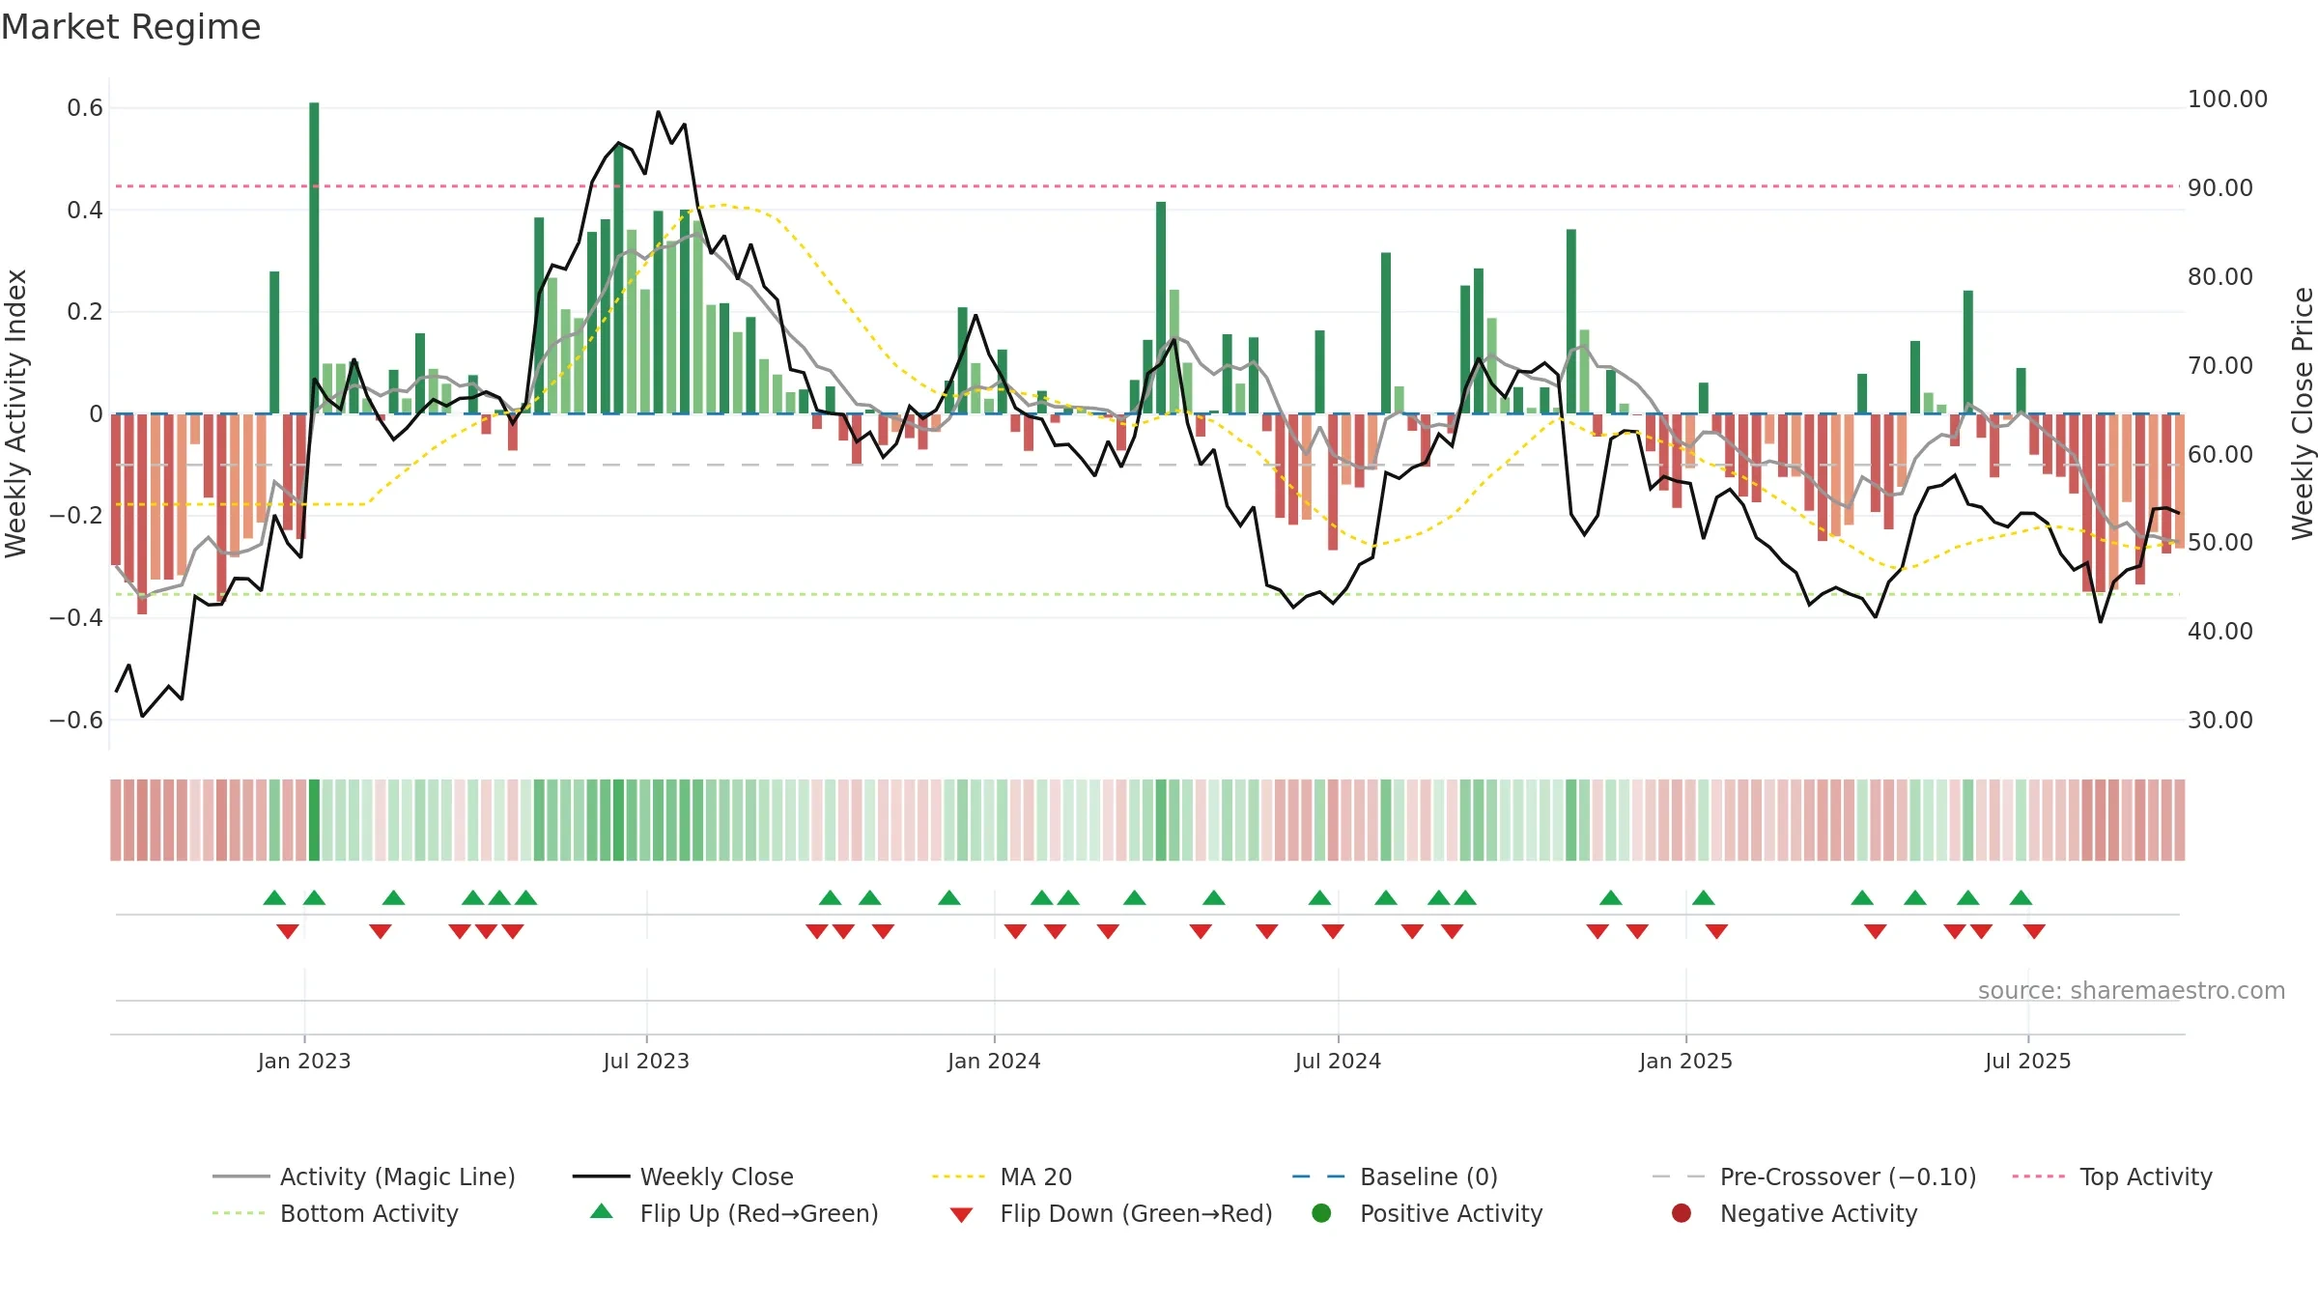Click the −0.6 activity axis value
Viewport: 2318px width, 1304px height.
tap(76, 720)
